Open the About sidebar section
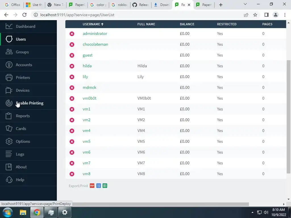 tap(28, 167)
